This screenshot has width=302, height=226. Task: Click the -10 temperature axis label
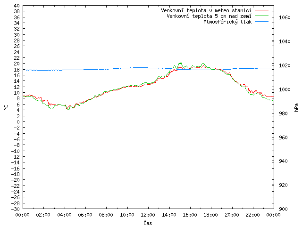(16, 151)
